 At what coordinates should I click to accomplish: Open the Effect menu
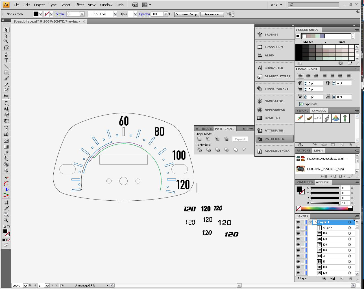tap(79, 5)
